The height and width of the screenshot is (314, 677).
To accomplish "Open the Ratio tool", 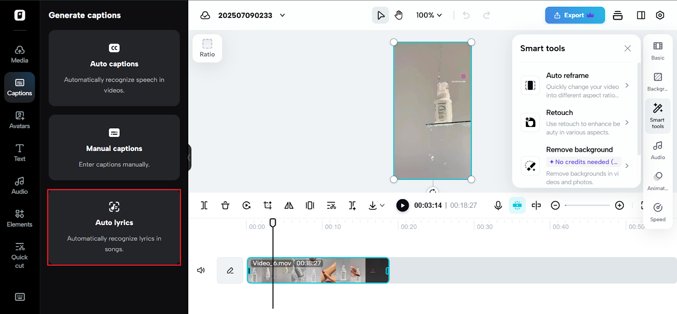I will pos(207,48).
